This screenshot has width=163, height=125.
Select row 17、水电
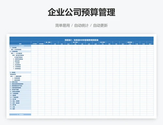pos(20,107)
